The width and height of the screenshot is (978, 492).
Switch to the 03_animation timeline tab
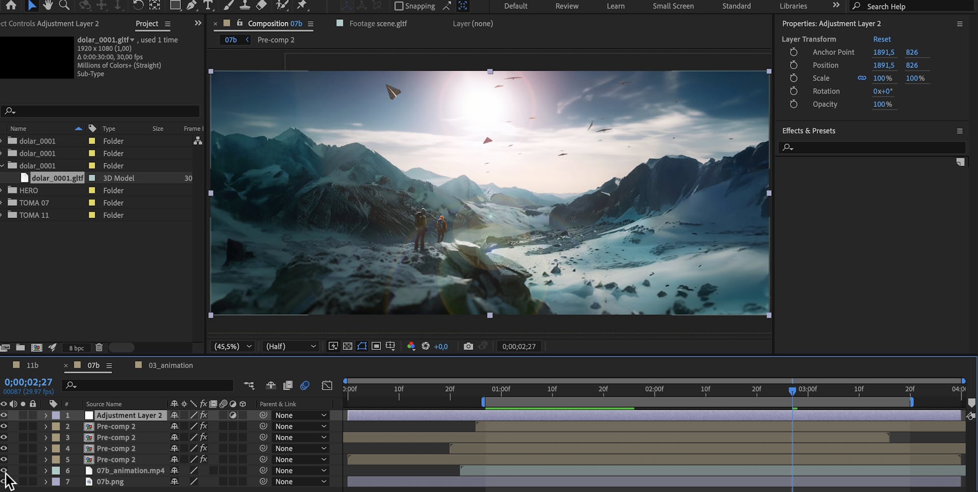pyautogui.click(x=170, y=365)
